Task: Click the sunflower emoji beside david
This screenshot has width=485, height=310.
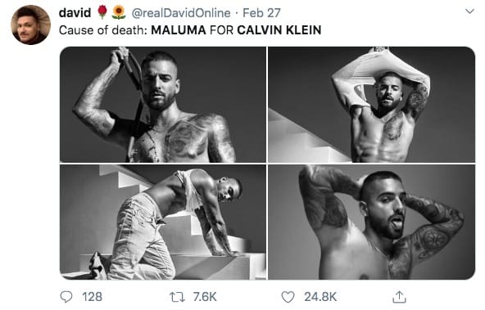Action: tap(119, 12)
